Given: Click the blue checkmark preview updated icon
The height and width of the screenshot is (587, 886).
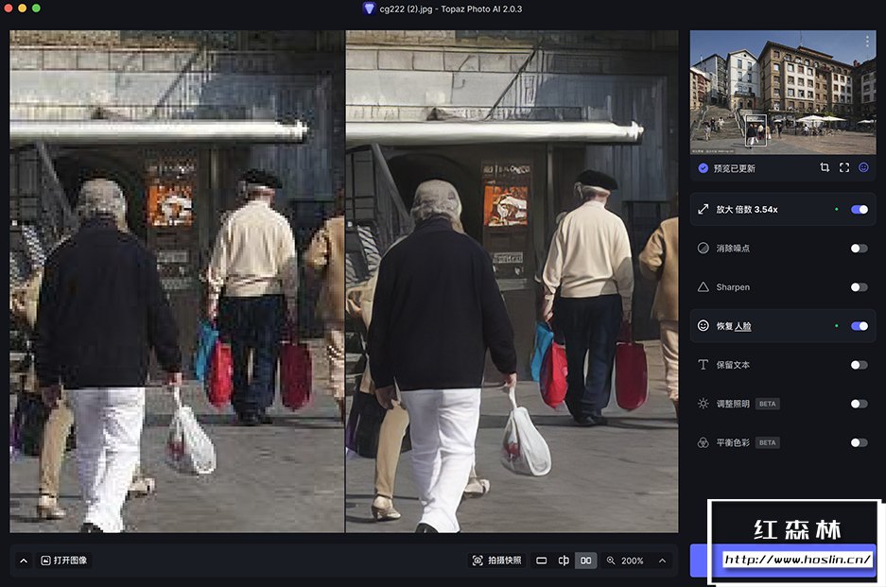Looking at the screenshot, I should (x=703, y=168).
